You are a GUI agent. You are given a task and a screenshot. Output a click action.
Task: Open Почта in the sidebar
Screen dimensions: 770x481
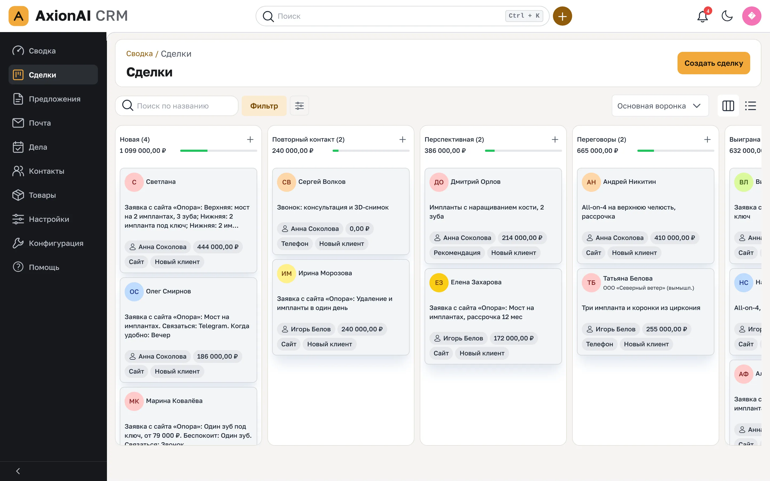point(53,123)
